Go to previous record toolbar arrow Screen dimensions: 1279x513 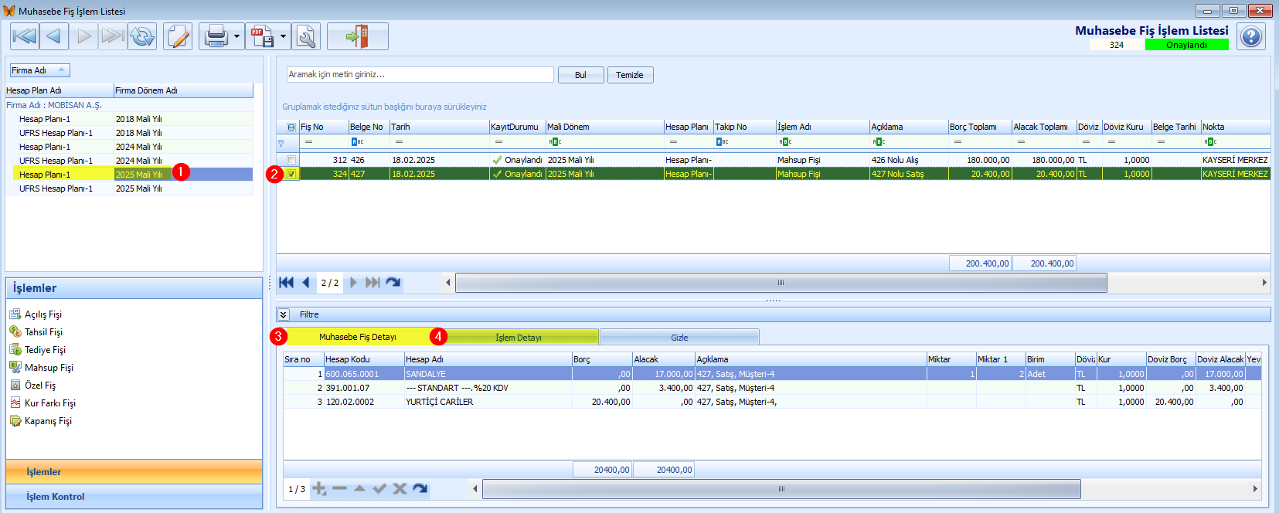click(54, 36)
